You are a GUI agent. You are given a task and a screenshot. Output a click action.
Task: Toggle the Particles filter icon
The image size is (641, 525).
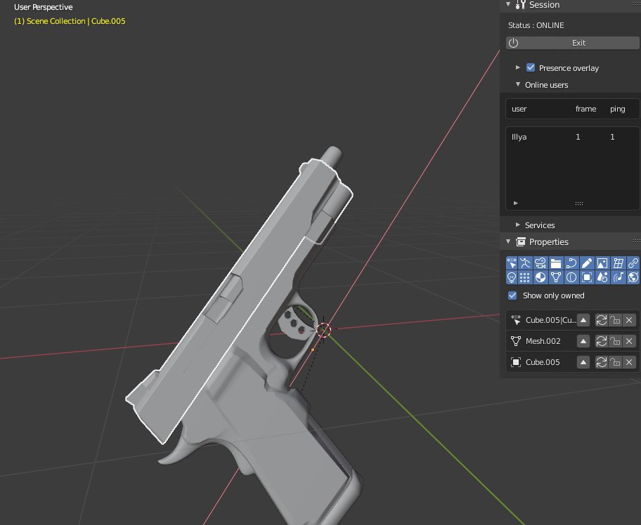tap(602, 278)
